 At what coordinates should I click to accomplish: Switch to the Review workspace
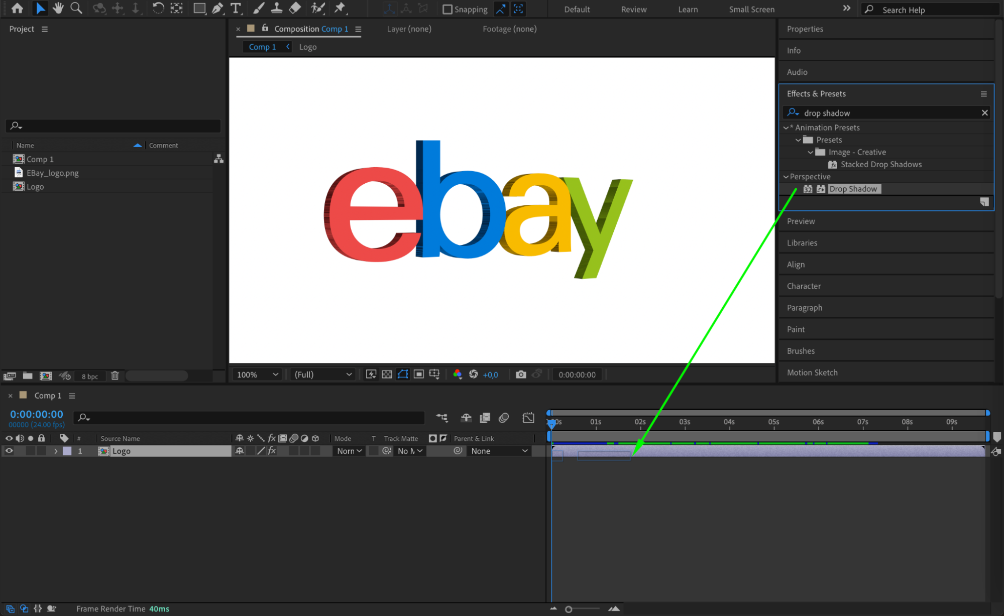click(633, 9)
